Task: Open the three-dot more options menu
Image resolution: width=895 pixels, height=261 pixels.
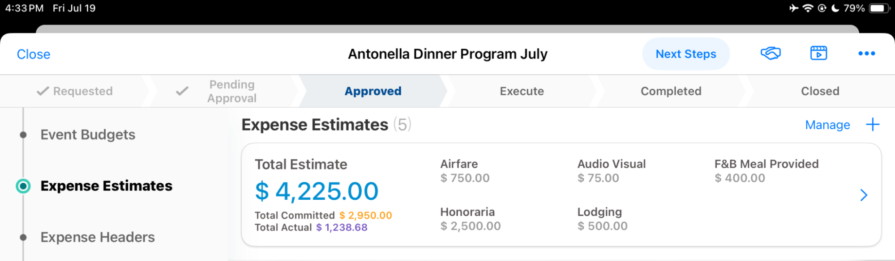Action: coord(866,54)
